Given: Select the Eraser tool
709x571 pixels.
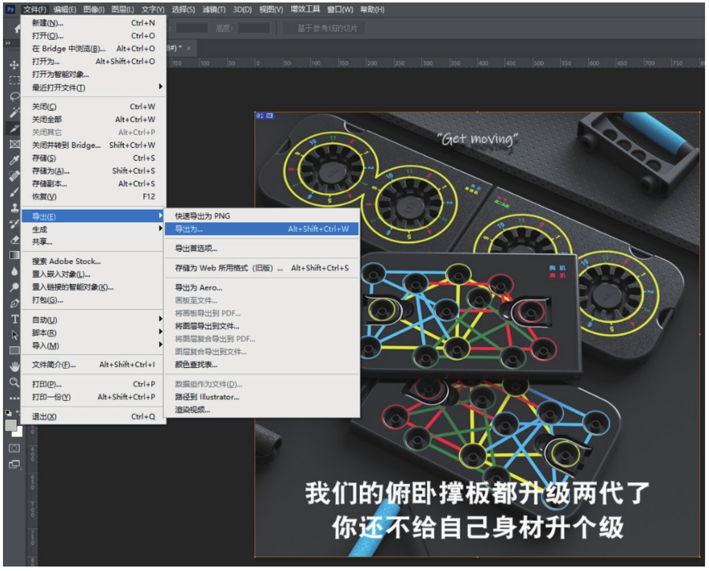Looking at the screenshot, I should (14, 239).
